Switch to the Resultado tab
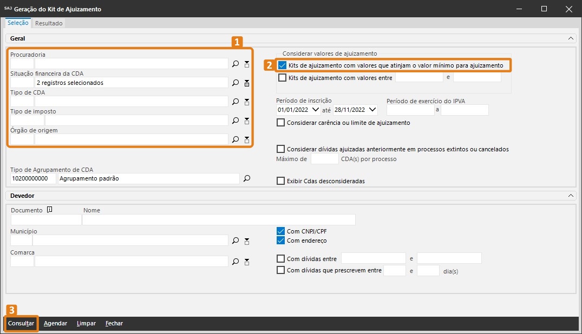The height and width of the screenshot is (334, 582). (x=49, y=23)
